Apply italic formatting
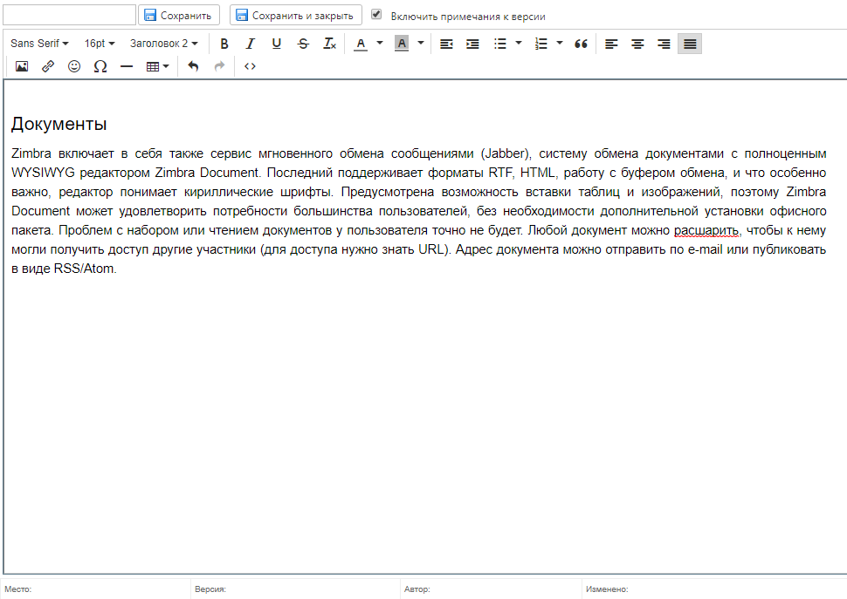Viewport: 847px width, 599px height. [x=250, y=44]
